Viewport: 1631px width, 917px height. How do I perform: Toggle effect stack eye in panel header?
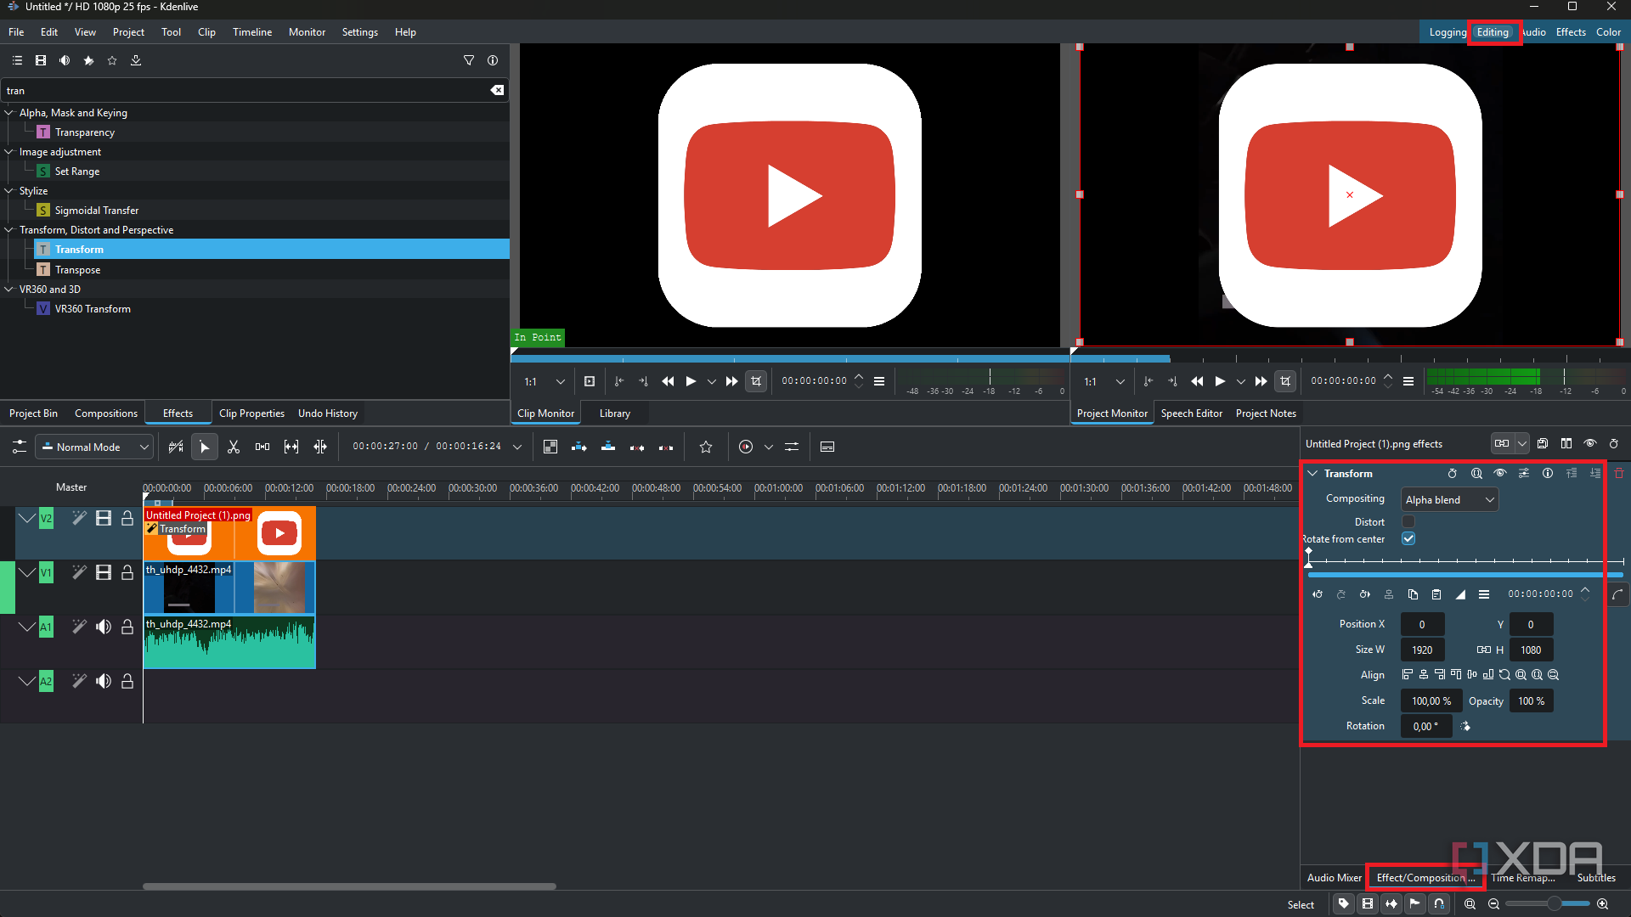[1590, 443]
